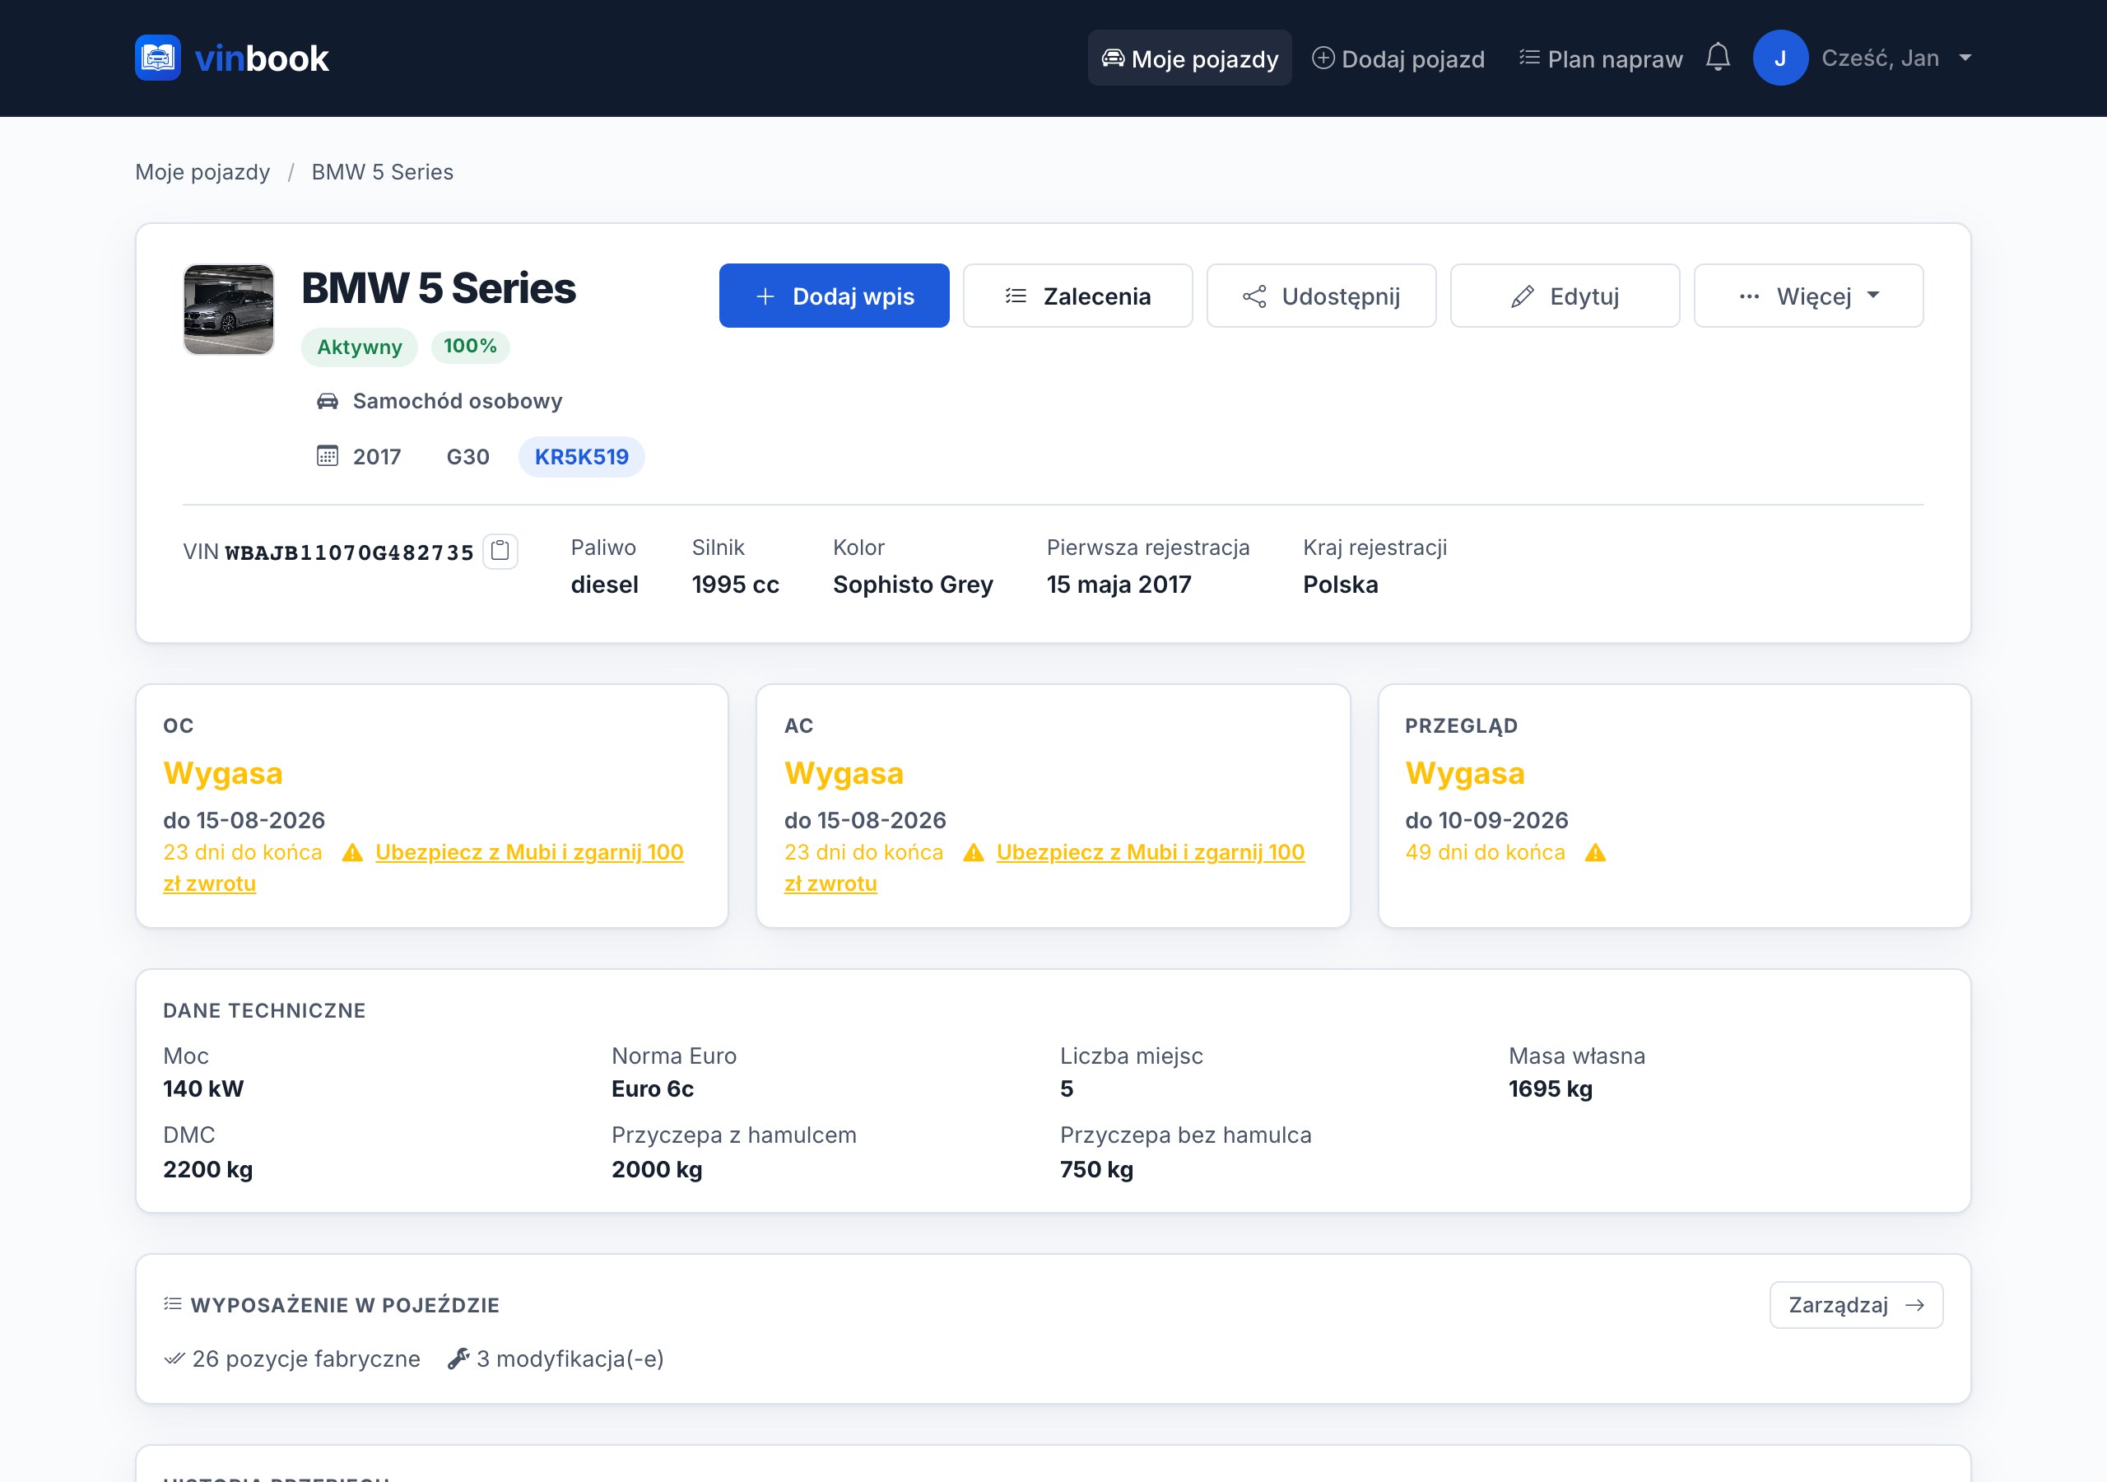The width and height of the screenshot is (2107, 1482).
Task: Expand the Więcej dropdown
Action: coord(1808,296)
